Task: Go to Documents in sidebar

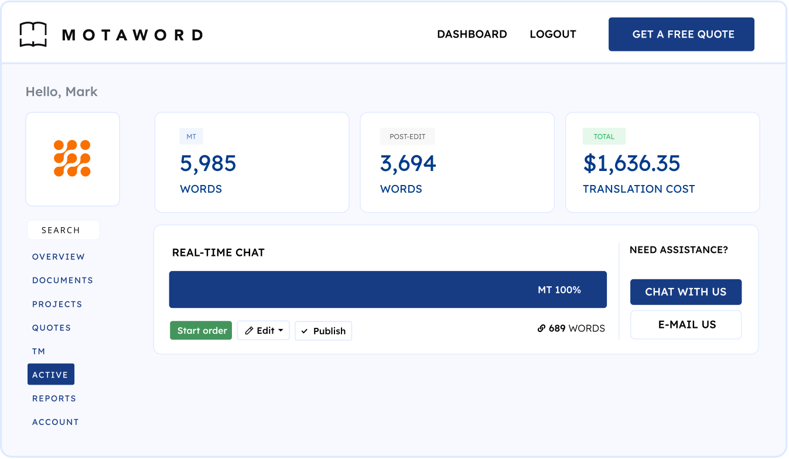Action: pos(63,280)
